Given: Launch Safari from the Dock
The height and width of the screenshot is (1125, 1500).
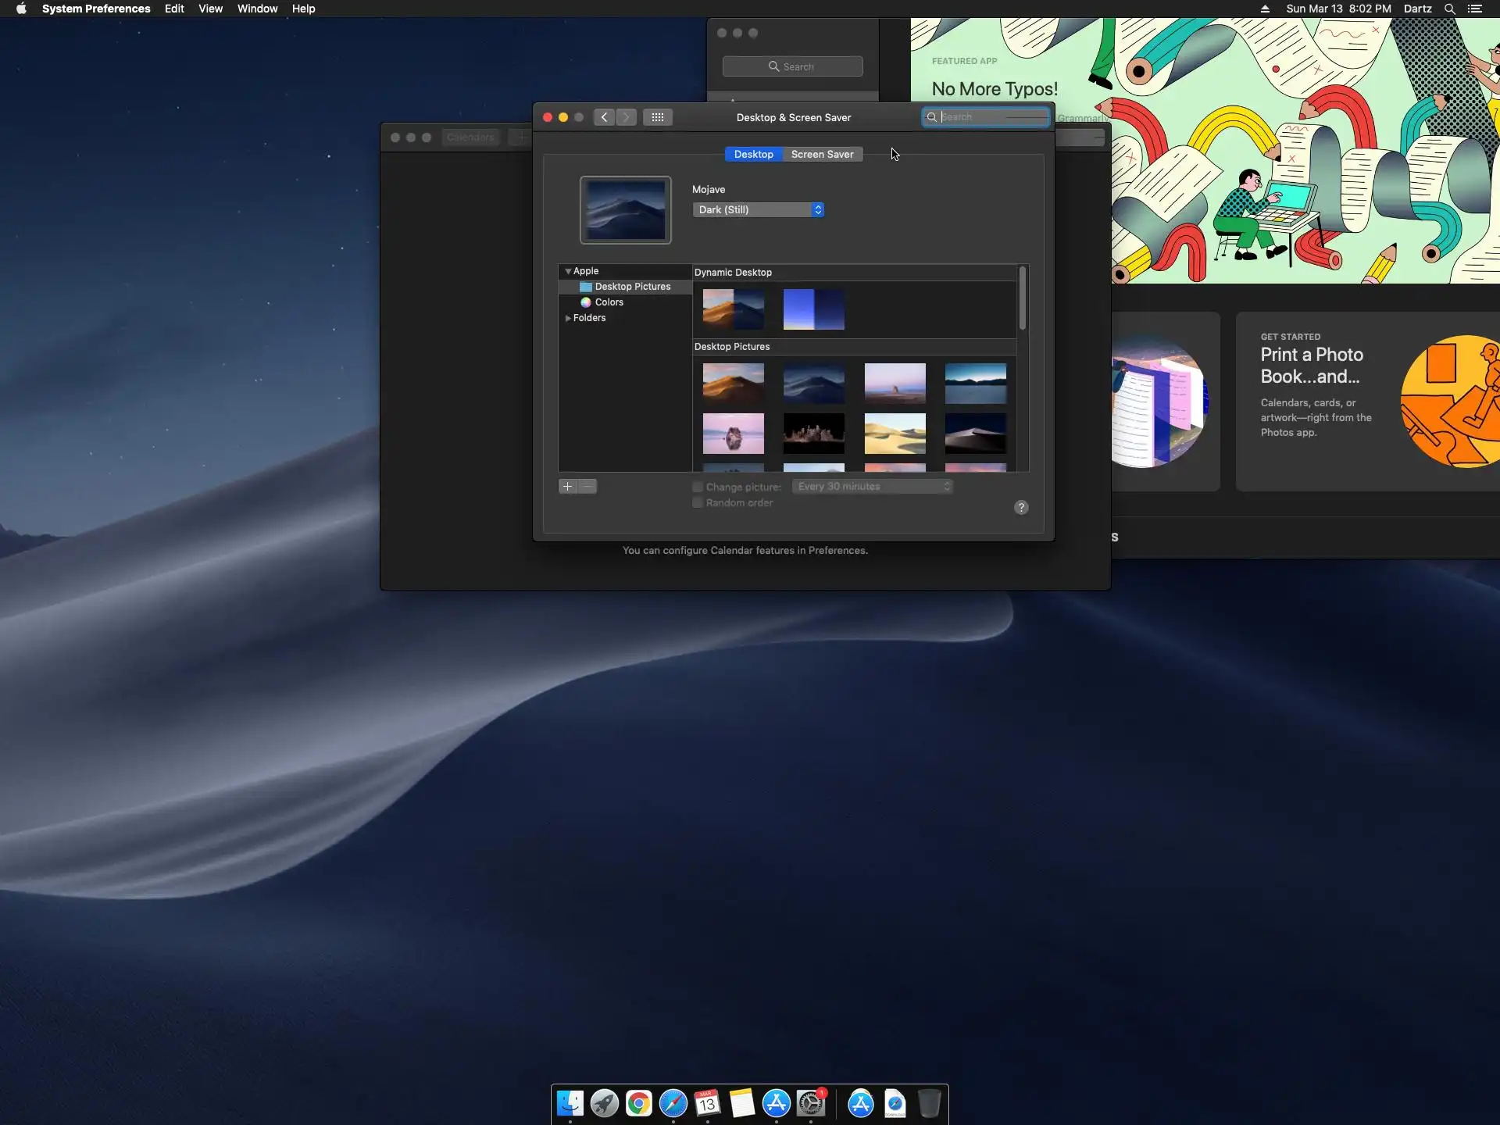Looking at the screenshot, I should tap(673, 1103).
